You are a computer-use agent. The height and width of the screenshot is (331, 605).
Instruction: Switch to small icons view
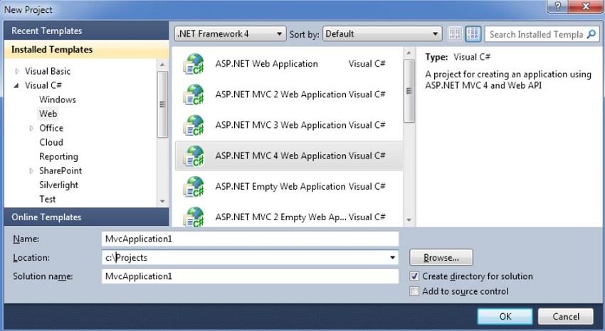click(455, 34)
